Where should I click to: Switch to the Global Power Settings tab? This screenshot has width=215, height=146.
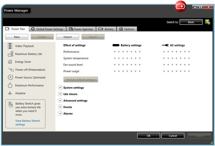click(x=47, y=29)
